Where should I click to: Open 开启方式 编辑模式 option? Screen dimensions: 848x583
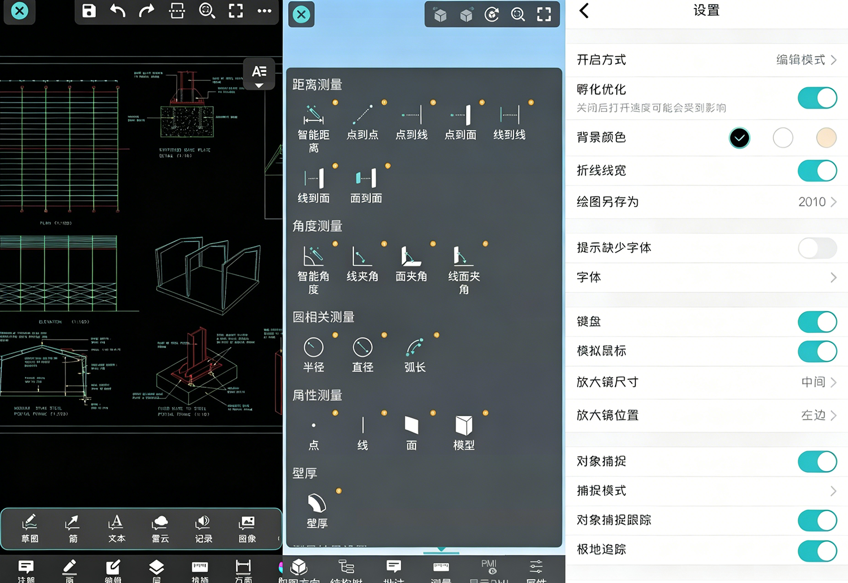click(707, 60)
